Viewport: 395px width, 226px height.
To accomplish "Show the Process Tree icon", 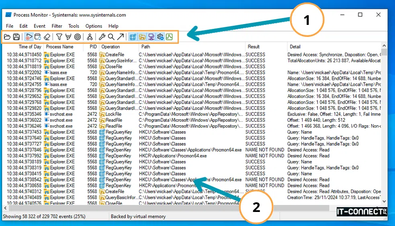I will pos(90,37).
